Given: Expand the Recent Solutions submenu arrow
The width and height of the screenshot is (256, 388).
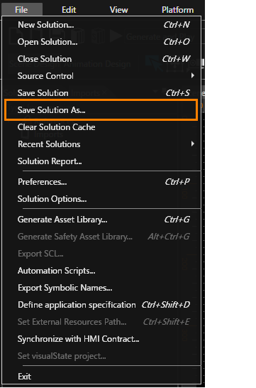Looking at the screenshot, I should 193,144.
